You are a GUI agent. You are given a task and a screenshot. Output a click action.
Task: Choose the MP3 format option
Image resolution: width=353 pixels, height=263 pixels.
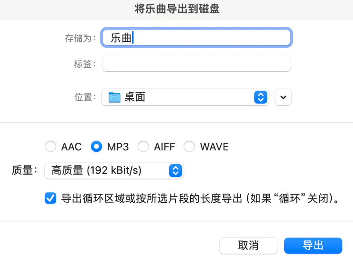coord(96,147)
